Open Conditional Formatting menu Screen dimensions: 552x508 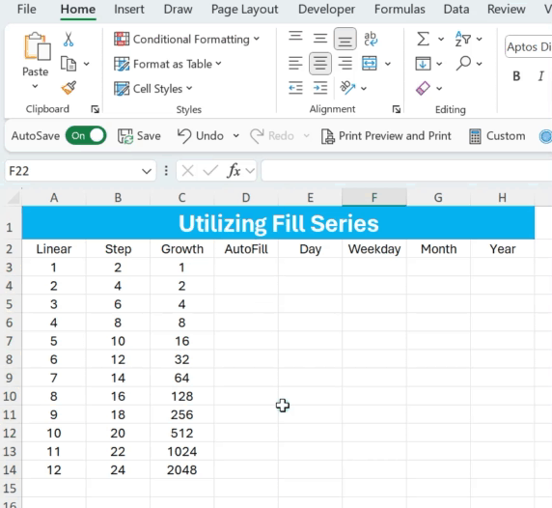click(186, 39)
